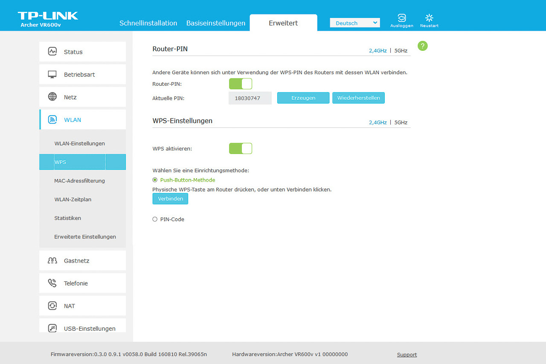Select the PIN-Code radio button
The image size is (546, 364).
[155, 219]
